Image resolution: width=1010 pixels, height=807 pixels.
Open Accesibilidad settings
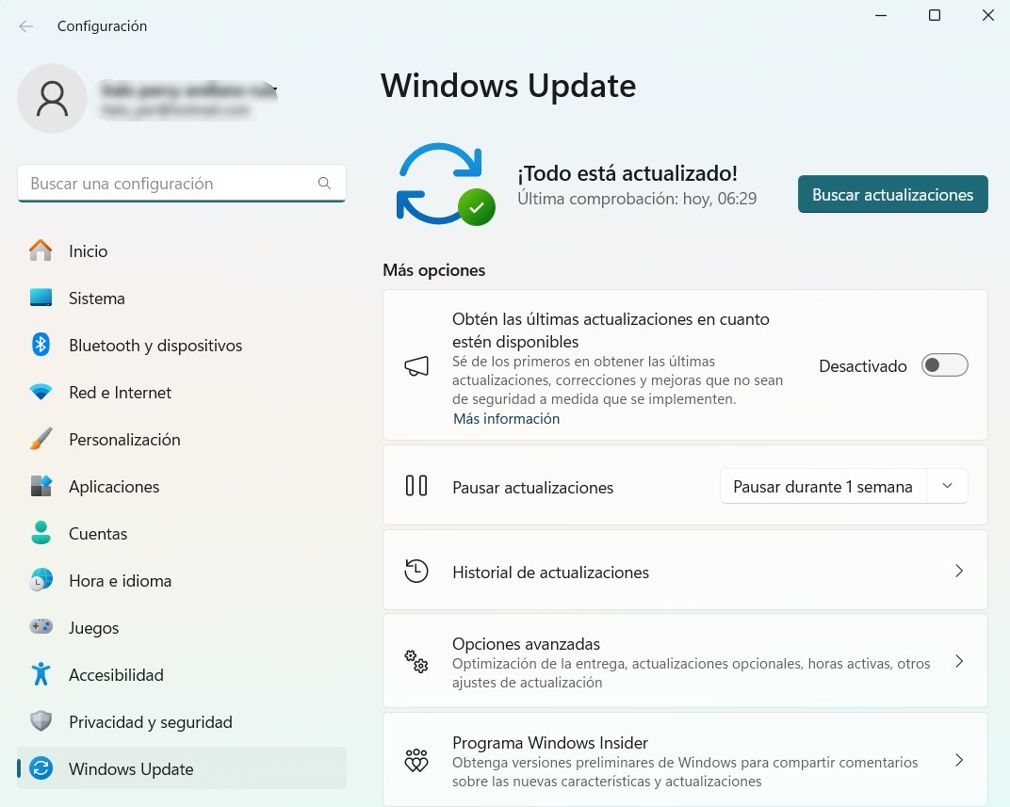click(182, 674)
